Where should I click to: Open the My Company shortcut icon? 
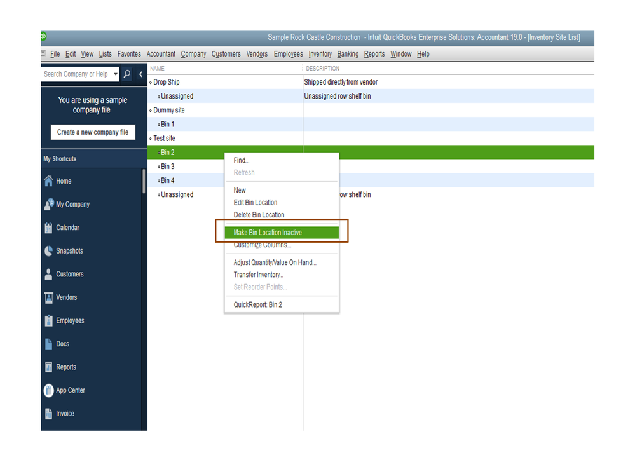pos(48,204)
